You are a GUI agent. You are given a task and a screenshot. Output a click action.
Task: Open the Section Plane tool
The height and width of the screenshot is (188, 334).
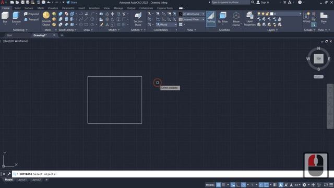point(138,19)
